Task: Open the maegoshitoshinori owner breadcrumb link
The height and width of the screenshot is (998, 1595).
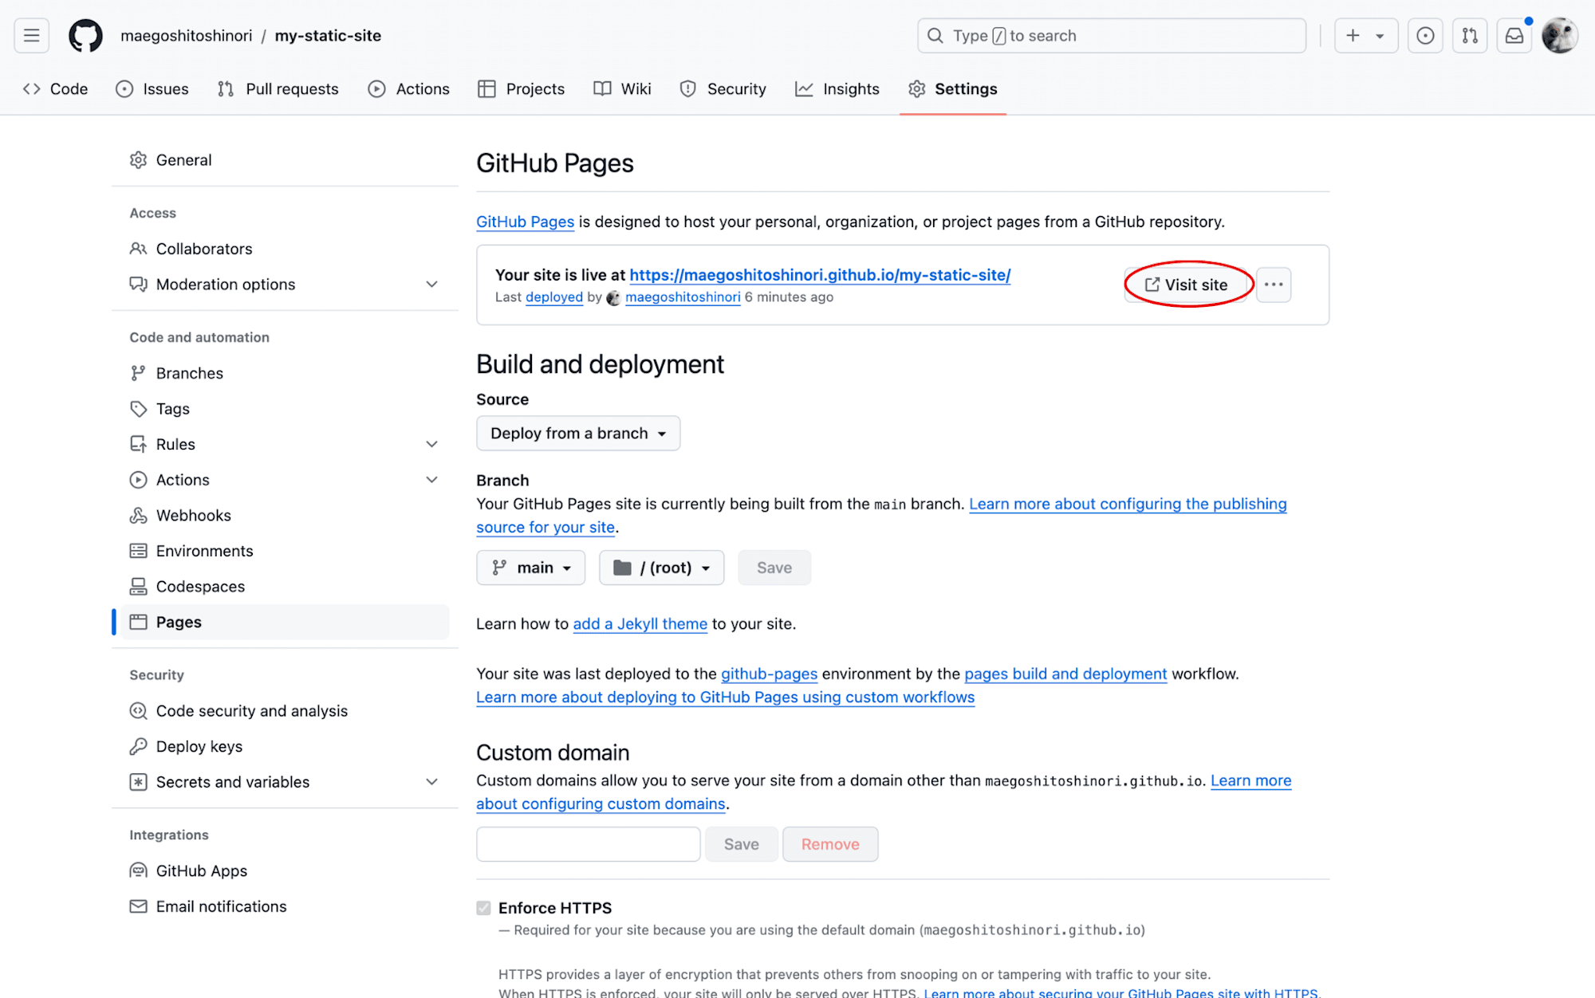Action: [186, 36]
